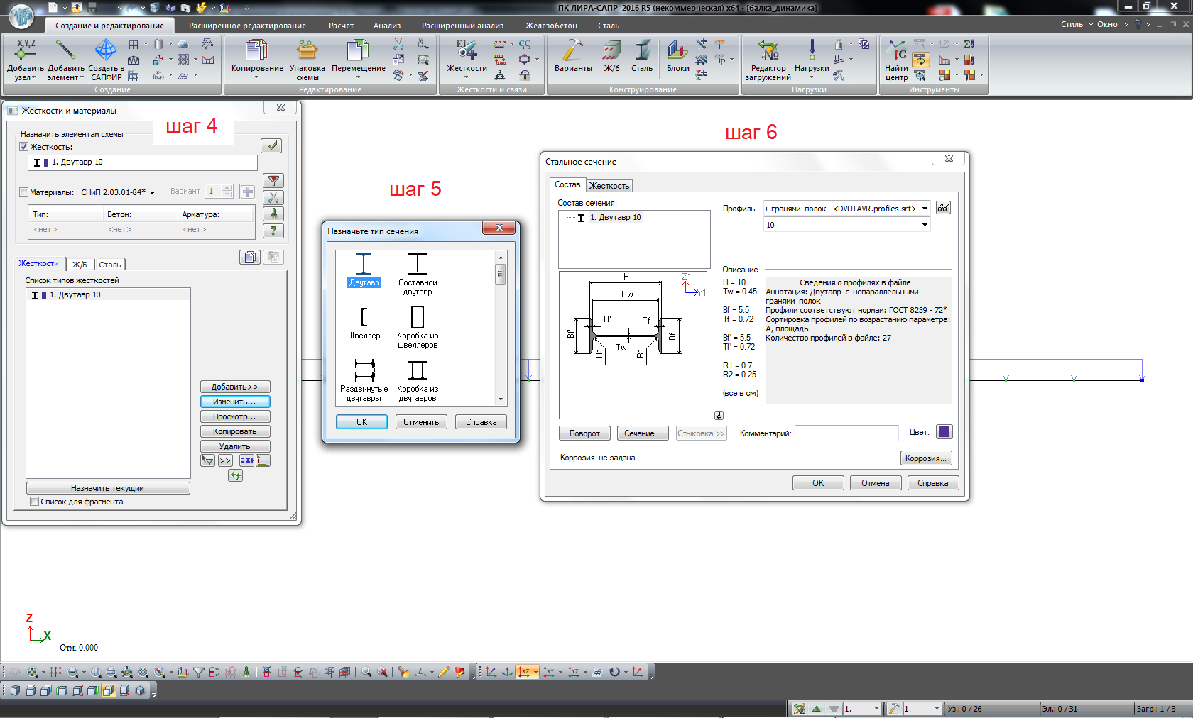This screenshot has width=1193, height=718.
Task: Toggle the Материалы checkbox
Action: click(x=24, y=192)
